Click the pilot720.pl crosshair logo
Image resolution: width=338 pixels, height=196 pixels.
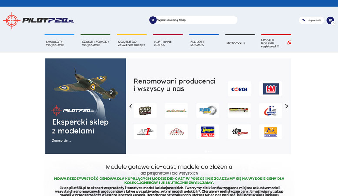click(x=38, y=20)
